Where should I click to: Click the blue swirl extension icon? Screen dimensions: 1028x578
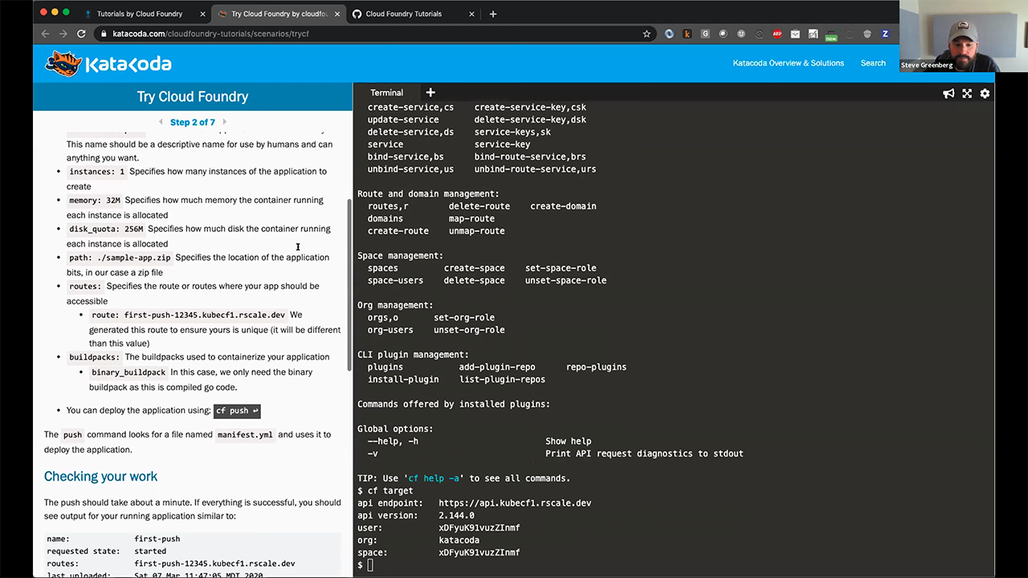(669, 34)
